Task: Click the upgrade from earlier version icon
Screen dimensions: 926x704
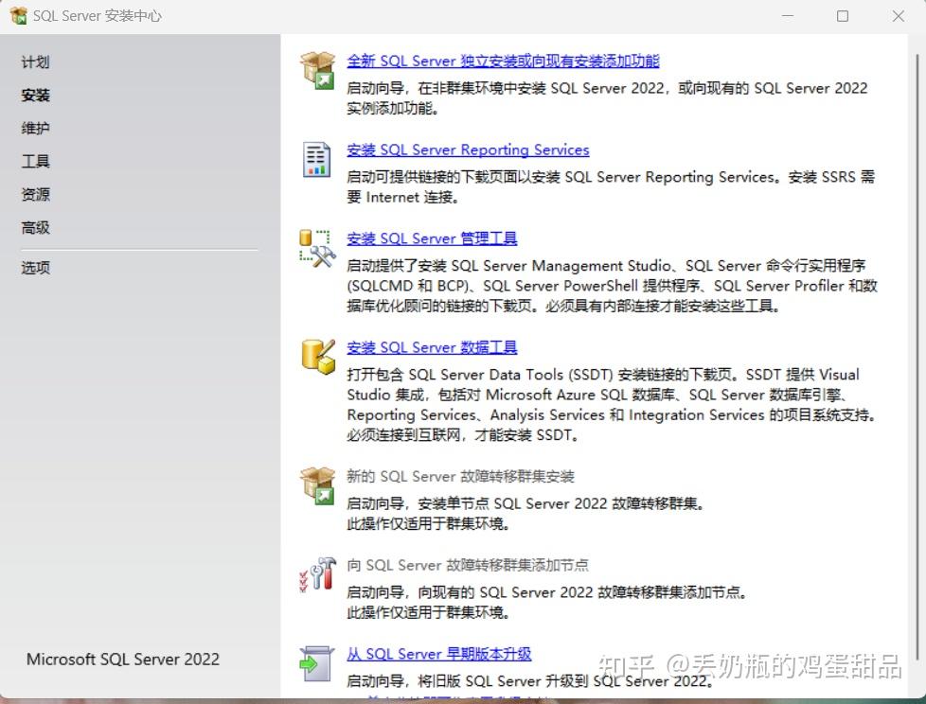Action: [x=316, y=664]
